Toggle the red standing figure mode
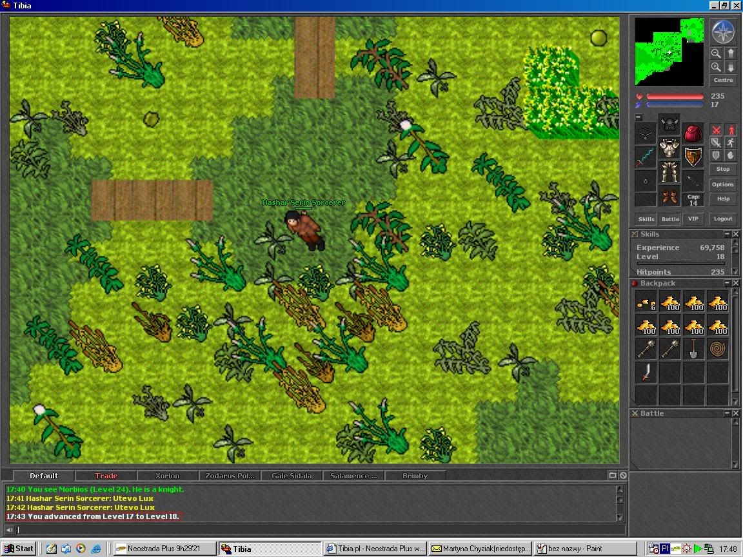The height and width of the screenshot is (557, 743). click(731, 130)
